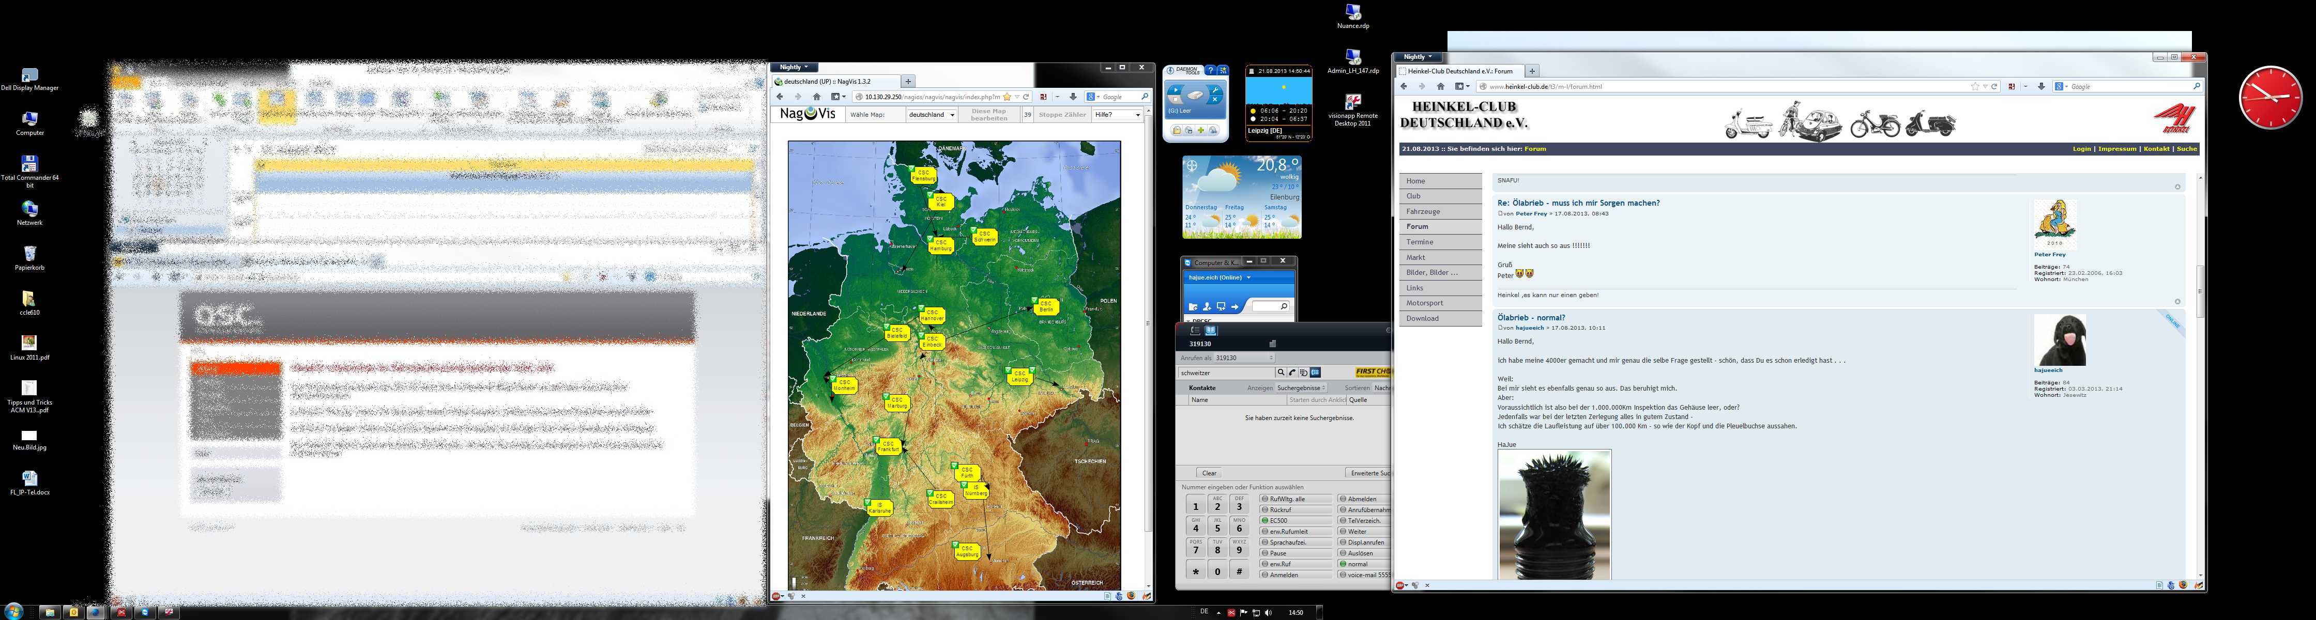
Task: Click the Clear button in softphone
Action: point(1209,473)
